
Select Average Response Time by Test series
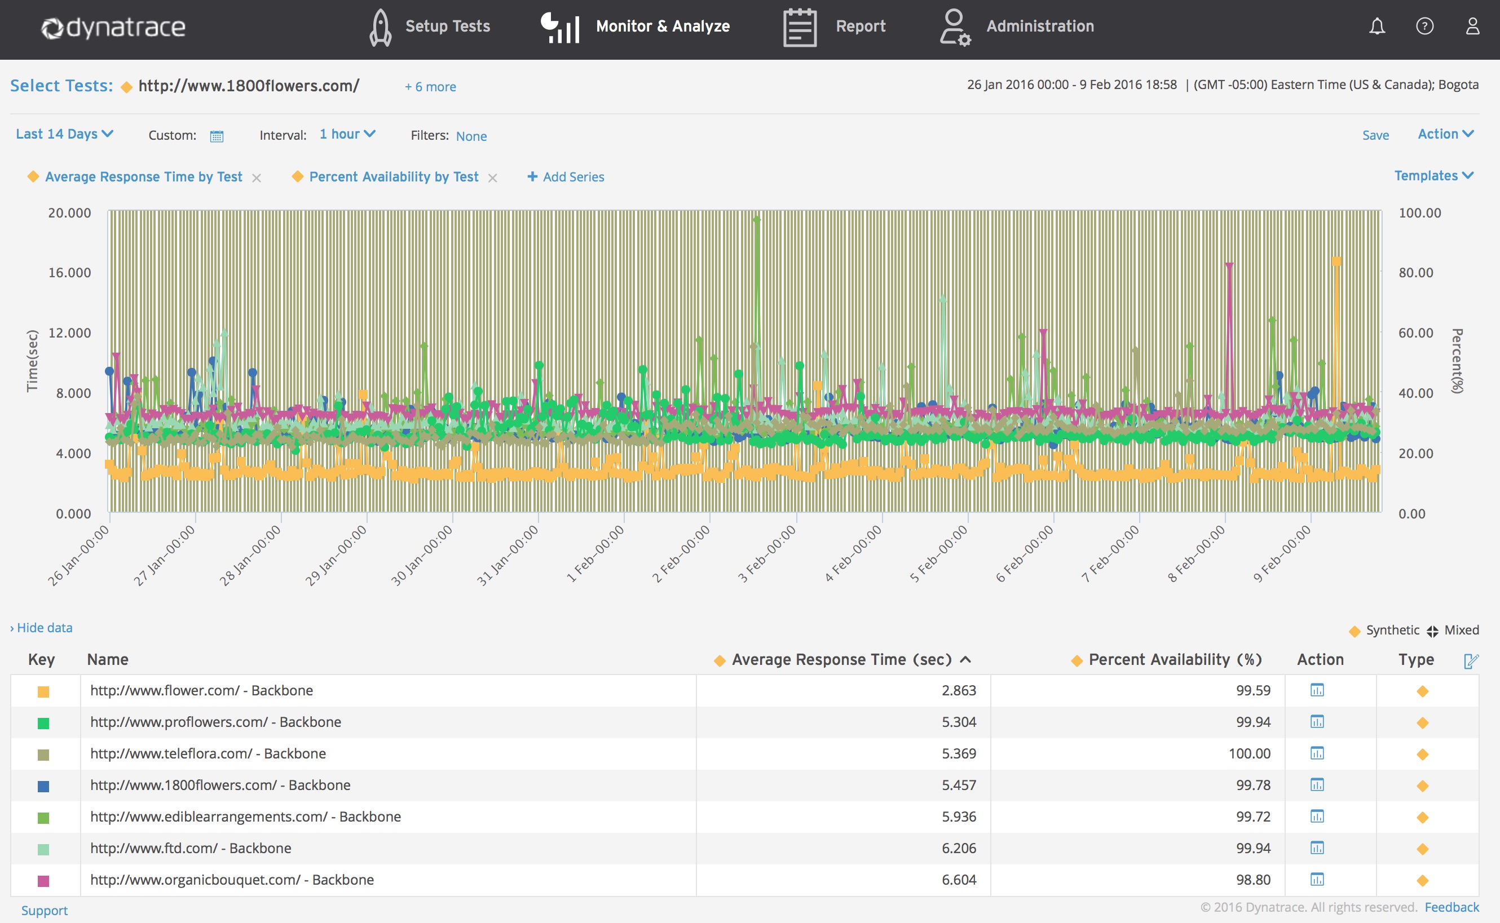[x=144, y=177]
